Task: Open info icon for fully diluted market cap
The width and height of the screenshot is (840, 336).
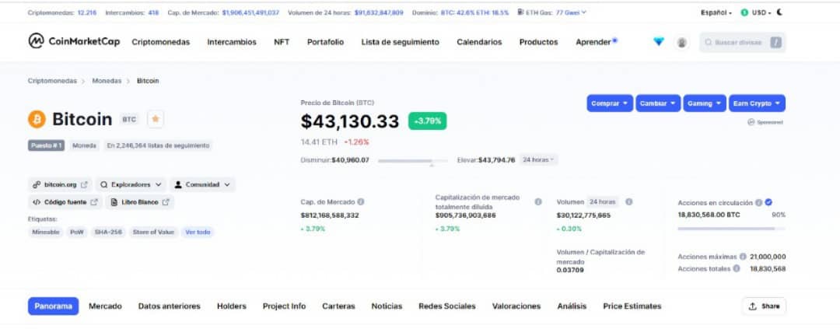Action: pyautogui.click(x=538, y=202)
